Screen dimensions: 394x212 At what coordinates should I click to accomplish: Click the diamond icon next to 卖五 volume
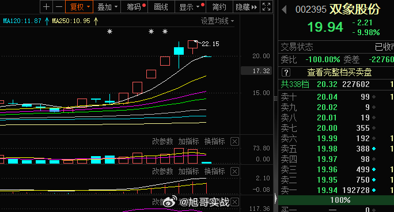pos(374,149)
